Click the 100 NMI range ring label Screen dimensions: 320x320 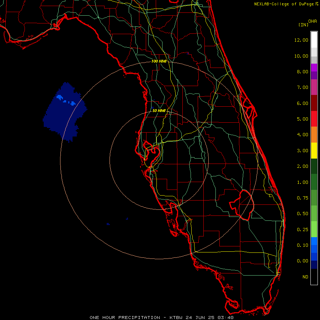click(x=159, y=61)
